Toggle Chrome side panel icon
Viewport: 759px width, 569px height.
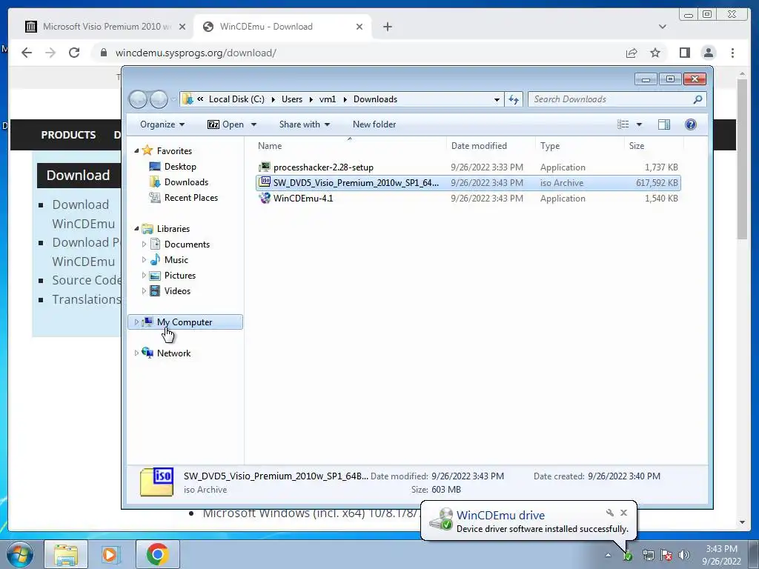684,53
